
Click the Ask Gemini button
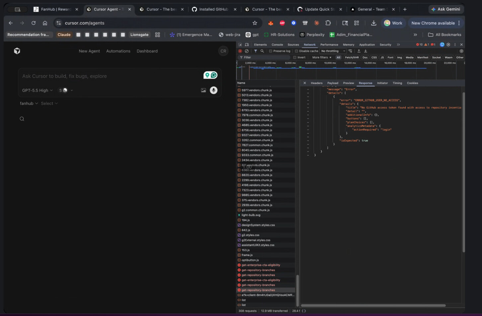[x=445, y=9]
